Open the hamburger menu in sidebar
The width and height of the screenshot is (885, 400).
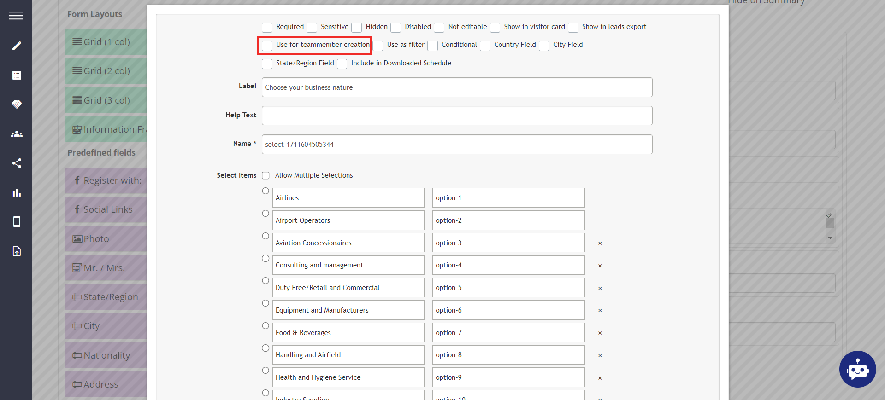pos(16,16)
